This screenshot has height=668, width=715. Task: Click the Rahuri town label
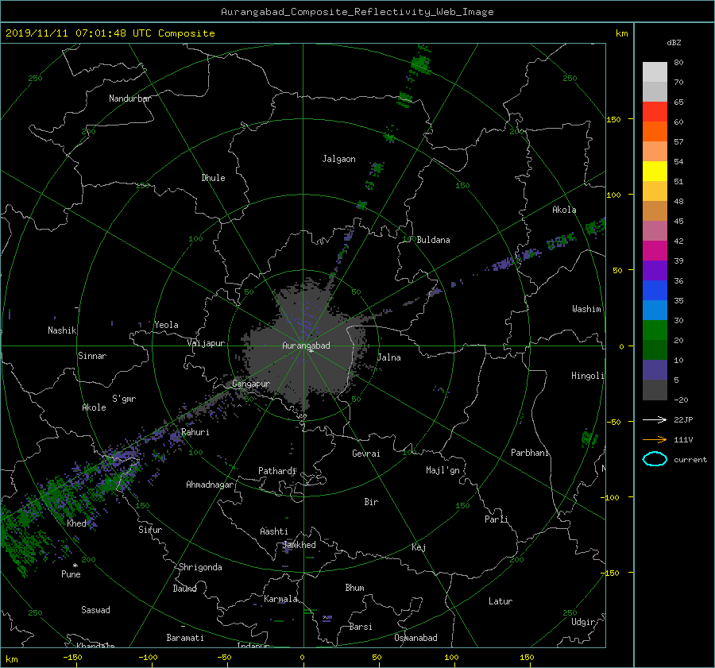[195, 432]
